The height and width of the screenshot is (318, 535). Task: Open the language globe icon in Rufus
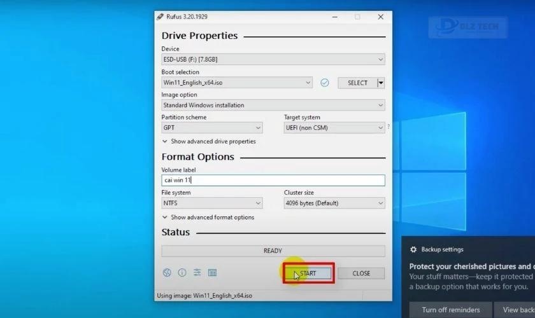pyautogui.click(x=167, y=272)
